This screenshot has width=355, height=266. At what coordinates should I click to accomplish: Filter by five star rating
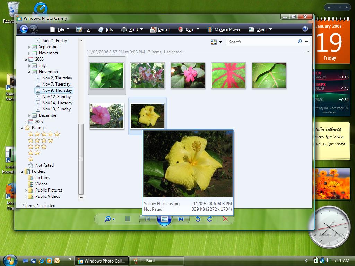click(x=44, y=134)
